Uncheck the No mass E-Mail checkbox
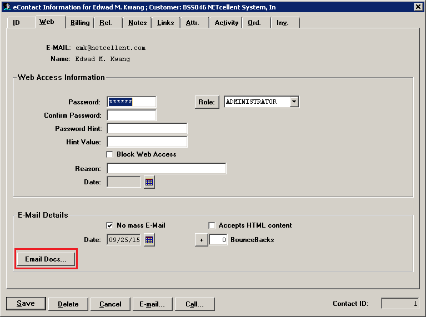This screenshot has width=426, height=317. pos(110,225)
